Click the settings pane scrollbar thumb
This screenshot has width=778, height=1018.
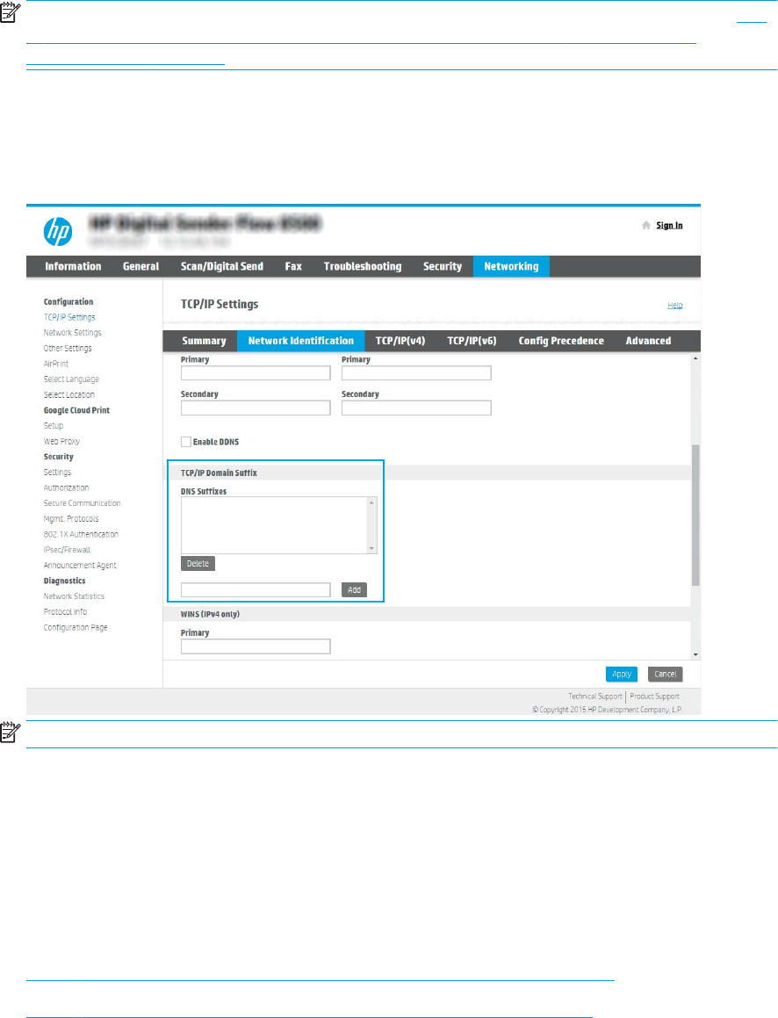695,516
